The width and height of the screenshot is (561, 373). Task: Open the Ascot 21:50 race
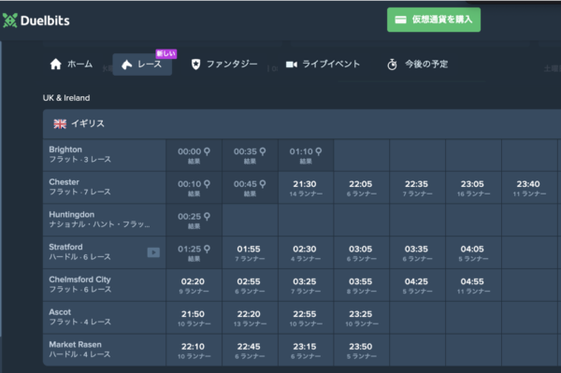tap(194, 318)
